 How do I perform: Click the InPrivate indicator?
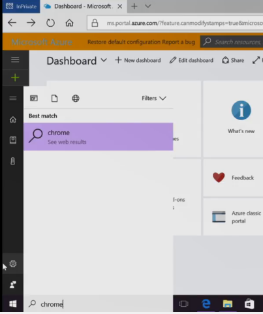(x=22, y=7)
